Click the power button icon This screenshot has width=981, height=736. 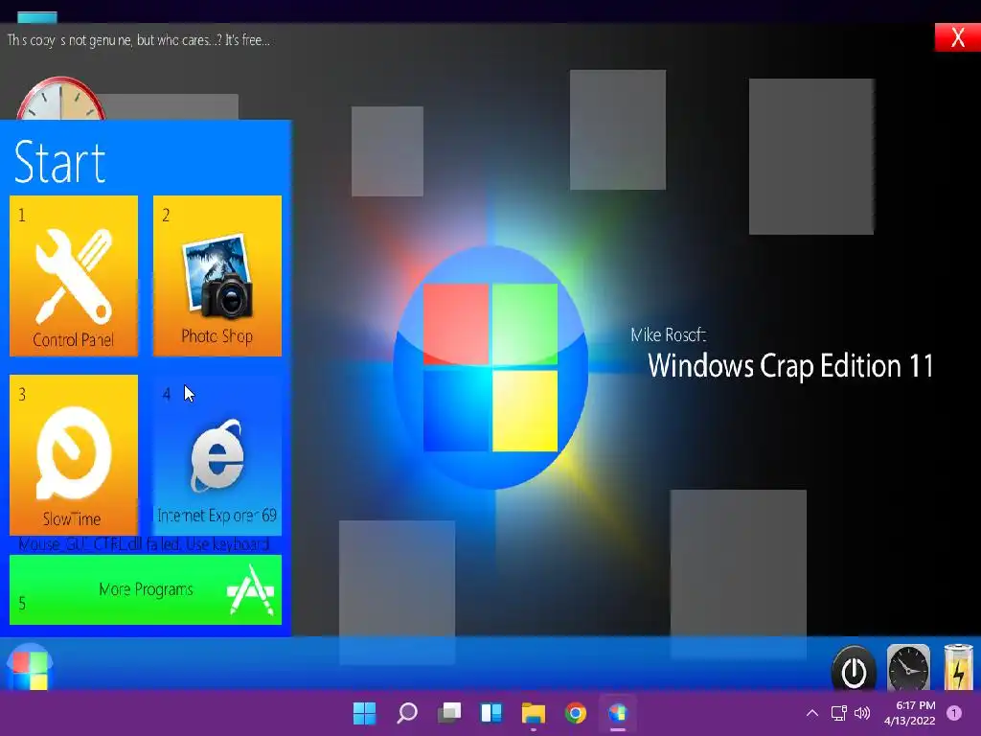(x=854, y=668)
